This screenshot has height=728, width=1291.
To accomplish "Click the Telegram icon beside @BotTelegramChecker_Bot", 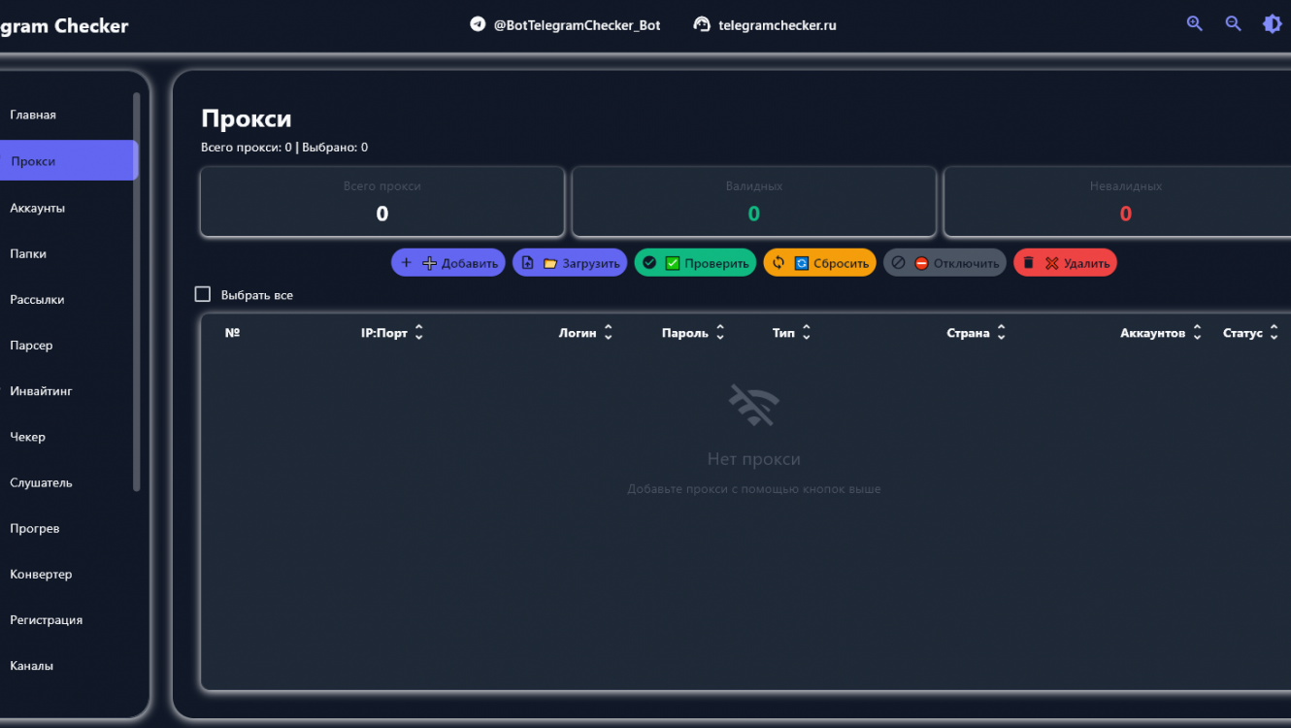I will 478,24.
